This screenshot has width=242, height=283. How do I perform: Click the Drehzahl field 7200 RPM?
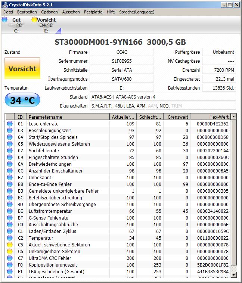click(219, 70)
